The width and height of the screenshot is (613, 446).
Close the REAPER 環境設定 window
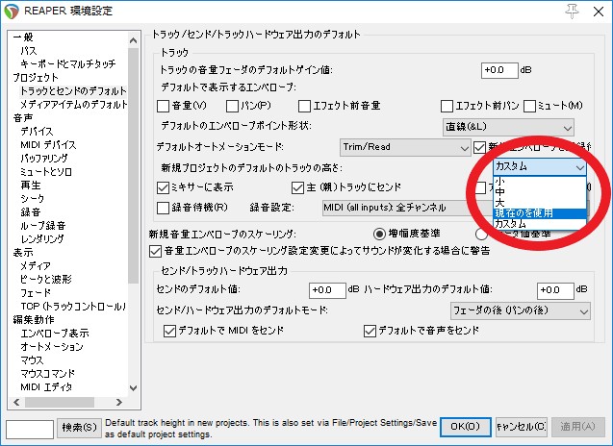click(599, 12)
